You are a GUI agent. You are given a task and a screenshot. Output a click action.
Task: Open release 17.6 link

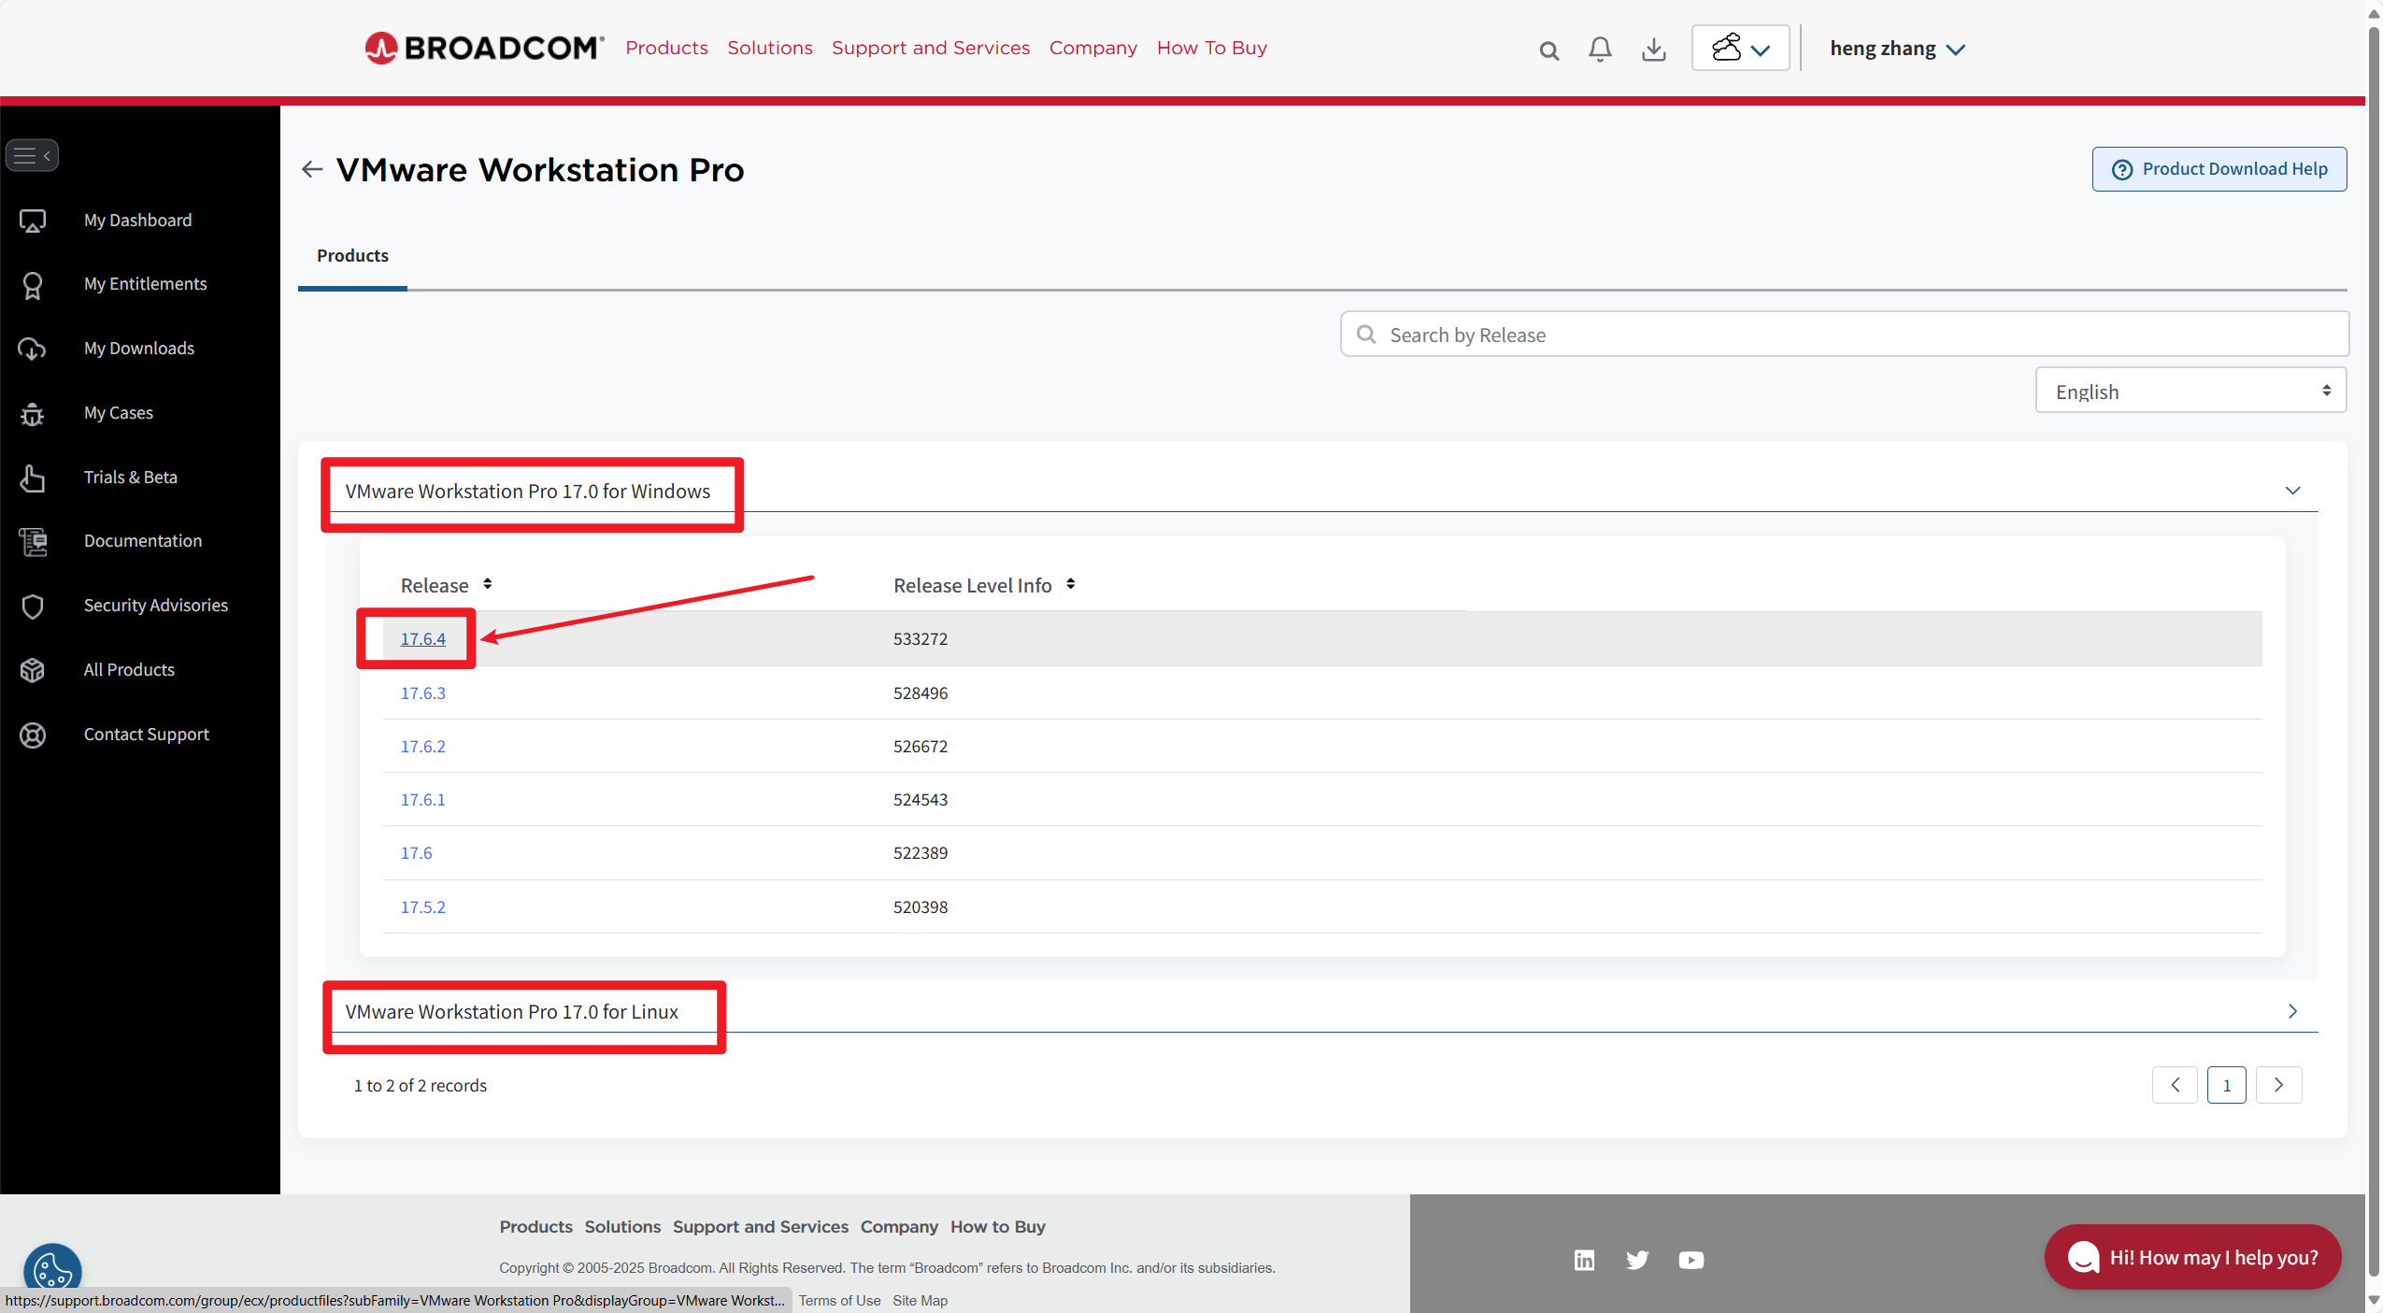point(416,853)
